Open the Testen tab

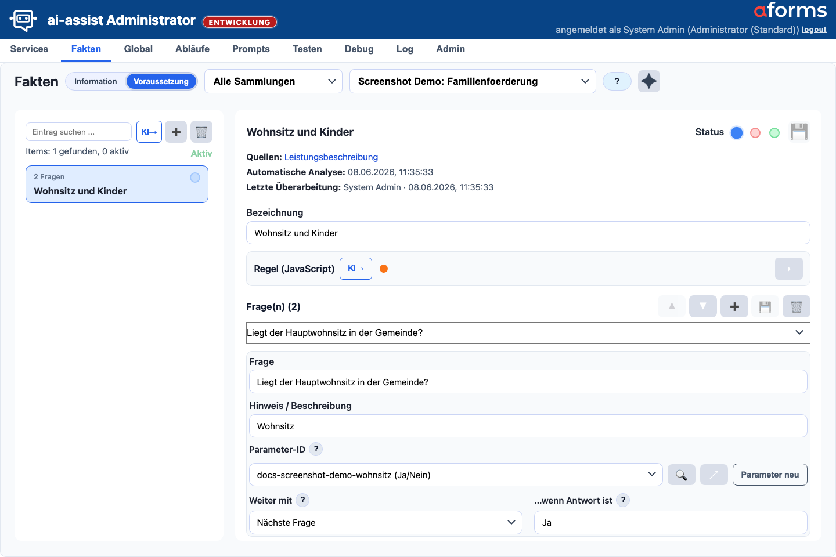(x=307, y=49)
